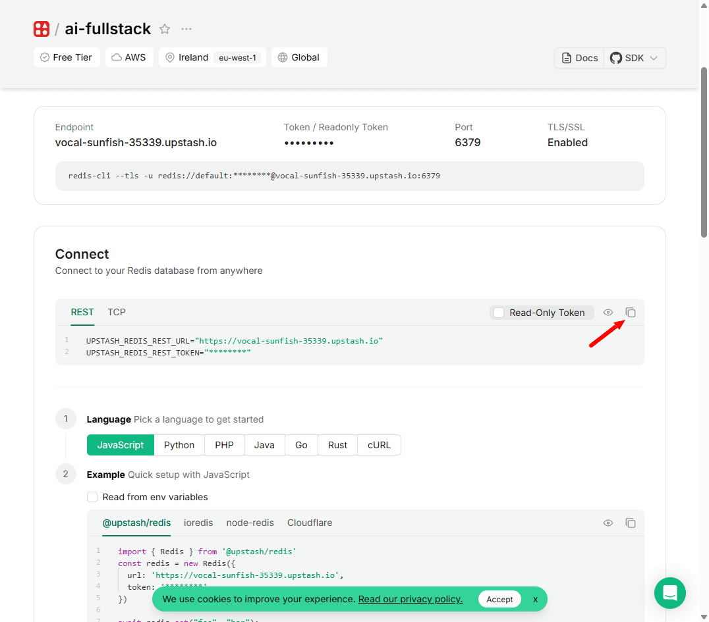Check Read from env variables
The image size is (709, 622).
pos(92,497)
